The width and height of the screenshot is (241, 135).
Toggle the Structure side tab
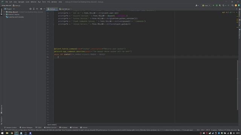point(2,120)
